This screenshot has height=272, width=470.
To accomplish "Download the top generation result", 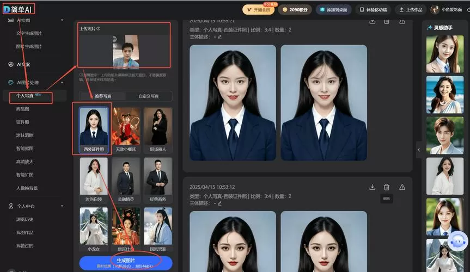I will pyautogui.click(x=373, y=21).
